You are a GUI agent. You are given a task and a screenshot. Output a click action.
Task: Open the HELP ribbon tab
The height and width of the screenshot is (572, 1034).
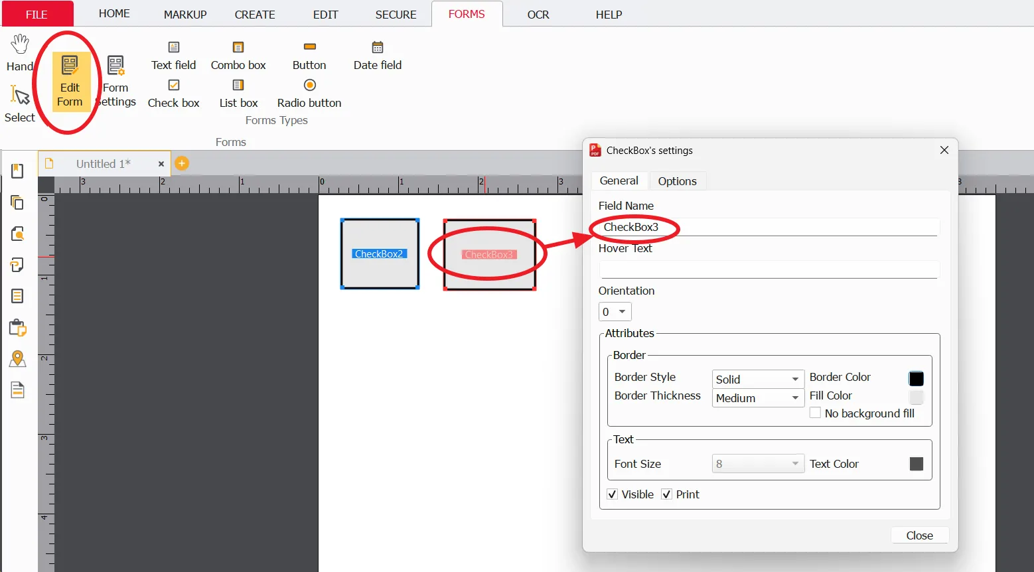point(609,14)
